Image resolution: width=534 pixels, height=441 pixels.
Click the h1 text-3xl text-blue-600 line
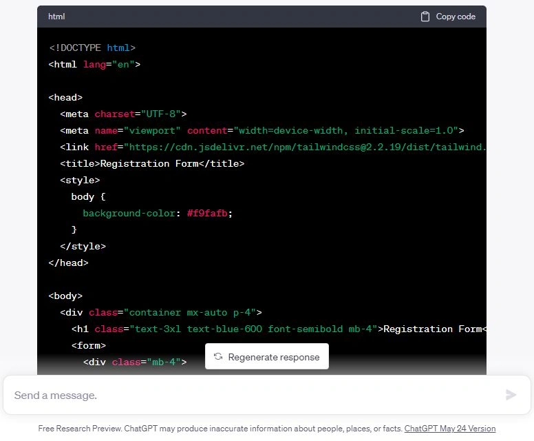pos(279,329)
